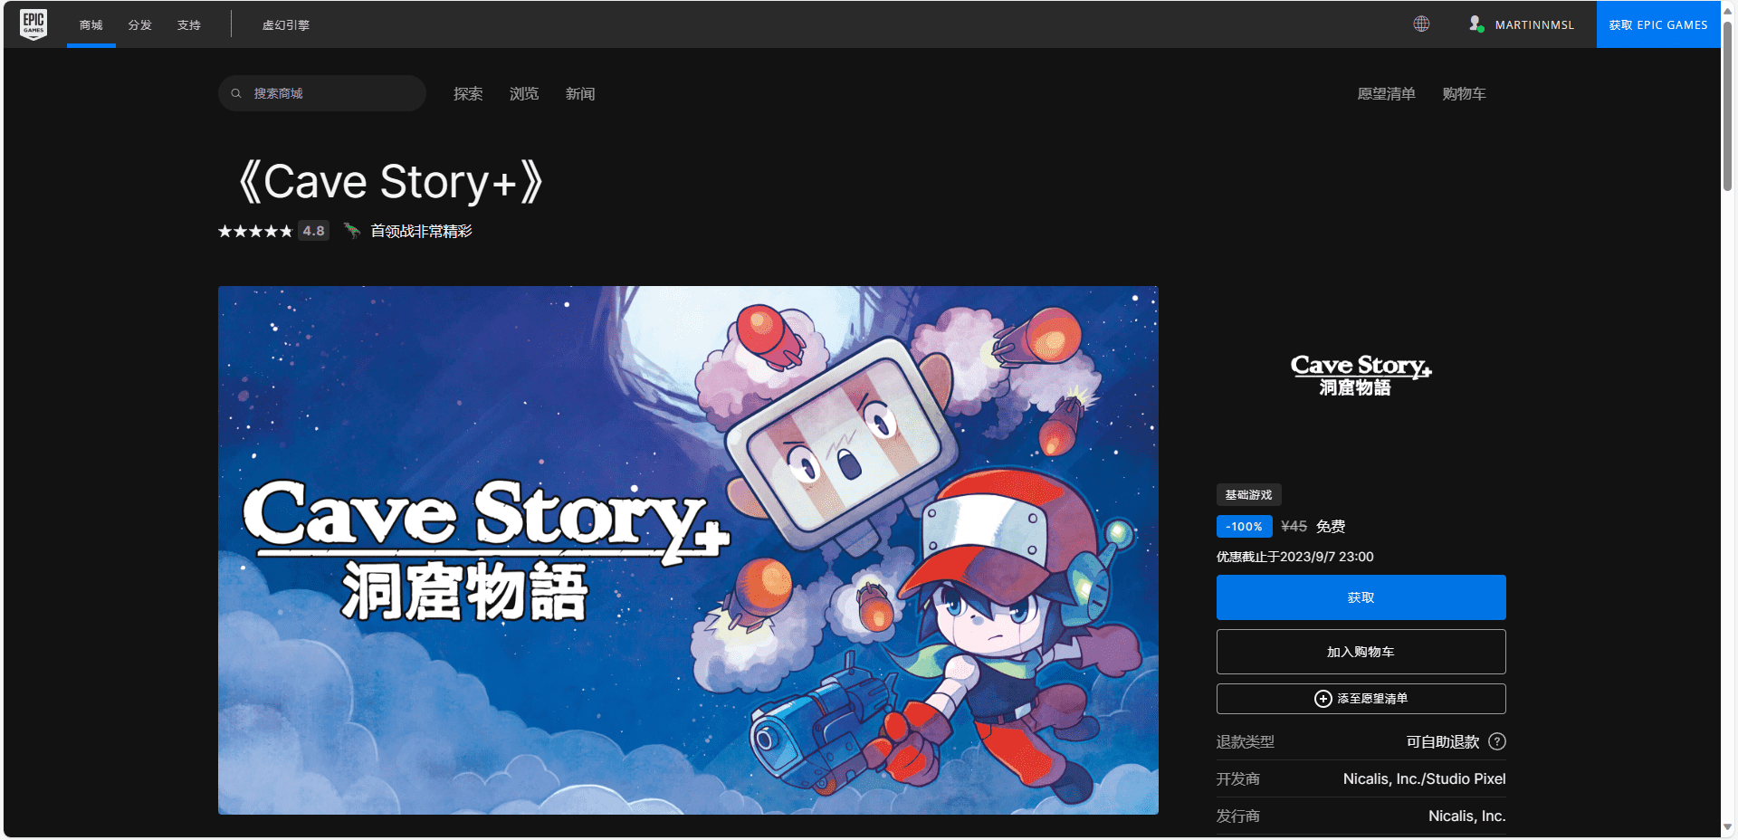Click the 退款类型 label
Viewport: 1738px width, 840px height.
coord(1245,741)
